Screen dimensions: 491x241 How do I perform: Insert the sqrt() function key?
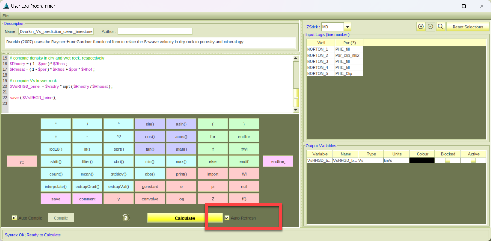coord(118,149)
